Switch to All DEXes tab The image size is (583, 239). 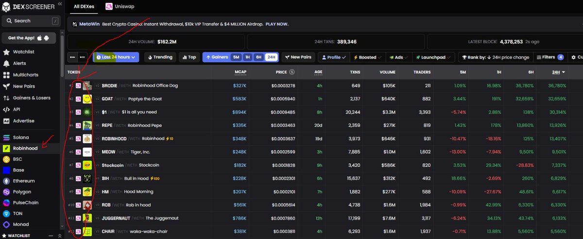click(84, 7)
